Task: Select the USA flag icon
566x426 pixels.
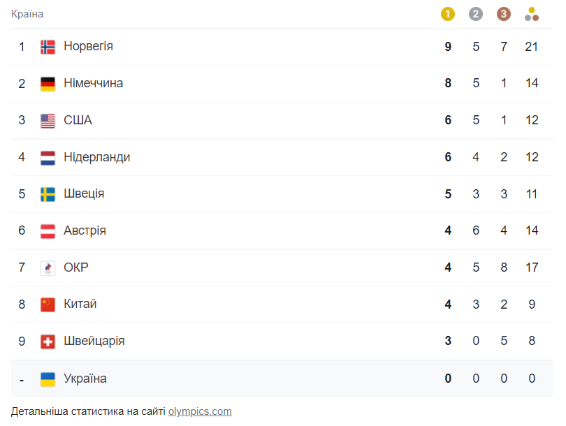Action: (48, 119)
